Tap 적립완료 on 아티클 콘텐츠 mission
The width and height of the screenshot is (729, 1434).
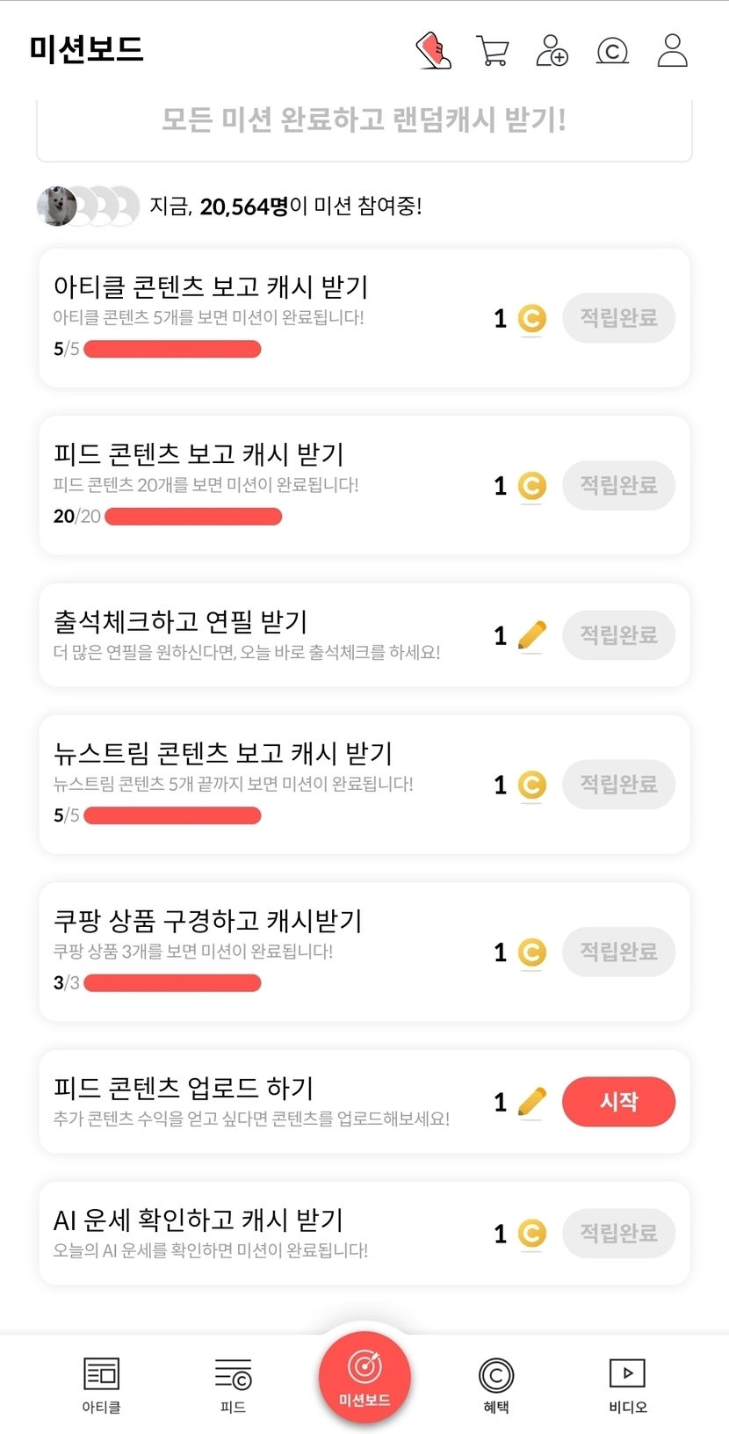click(618, 318)
